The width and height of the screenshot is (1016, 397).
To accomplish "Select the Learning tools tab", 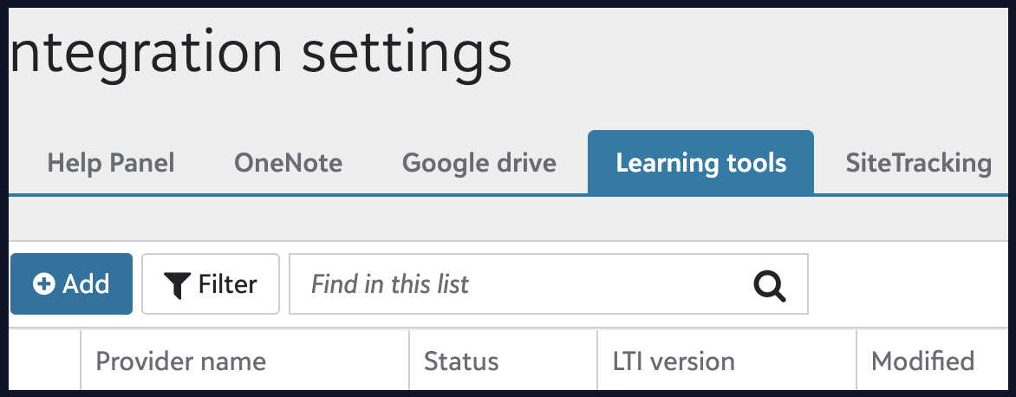I will click(700, 163).
